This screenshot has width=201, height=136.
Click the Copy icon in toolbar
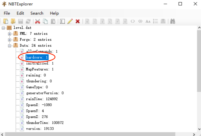pyautogui.click(x=45, y=21)
